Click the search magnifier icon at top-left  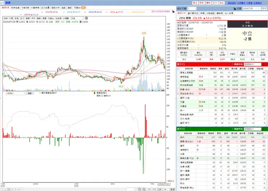pyautogui.click(x=1, y=3)
